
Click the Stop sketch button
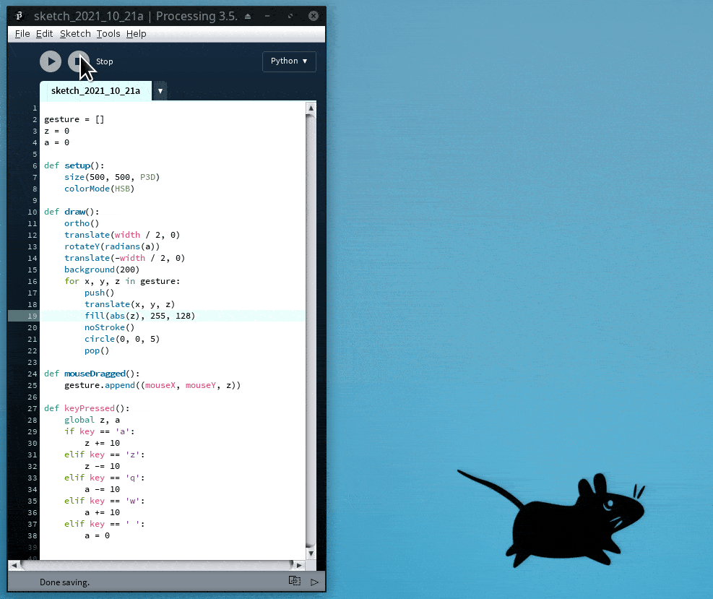coord(78,61)
